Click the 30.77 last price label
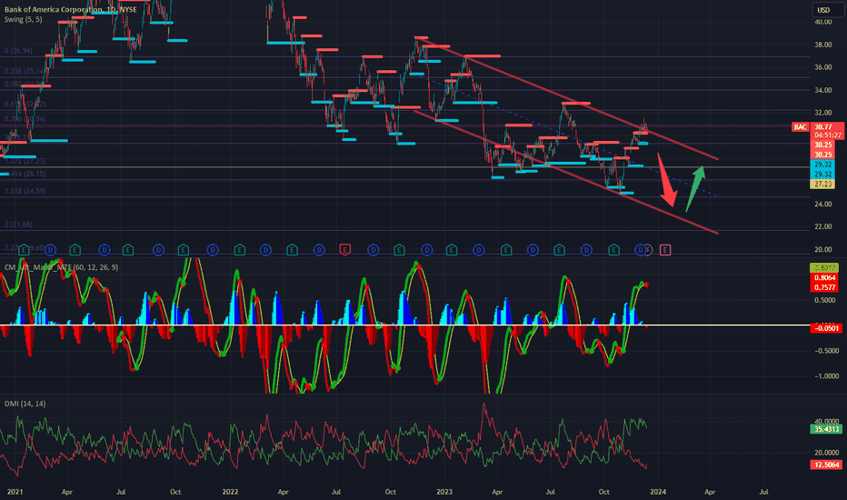The width and height of the screenshot is (847, 500). tap(823, 127)
